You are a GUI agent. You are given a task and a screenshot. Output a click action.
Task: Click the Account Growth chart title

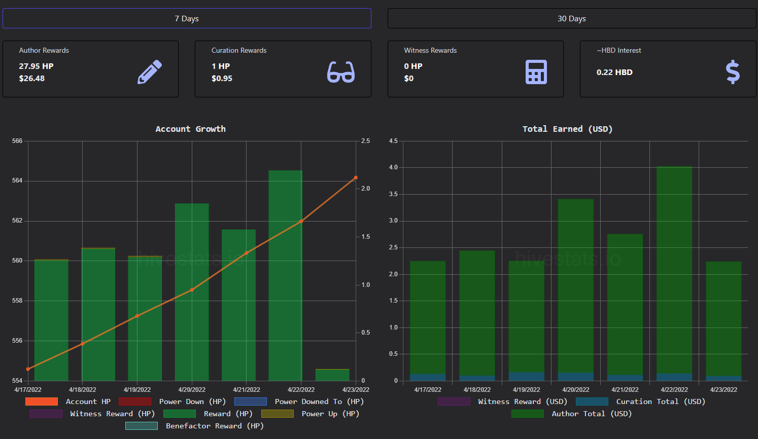point(191,129)
